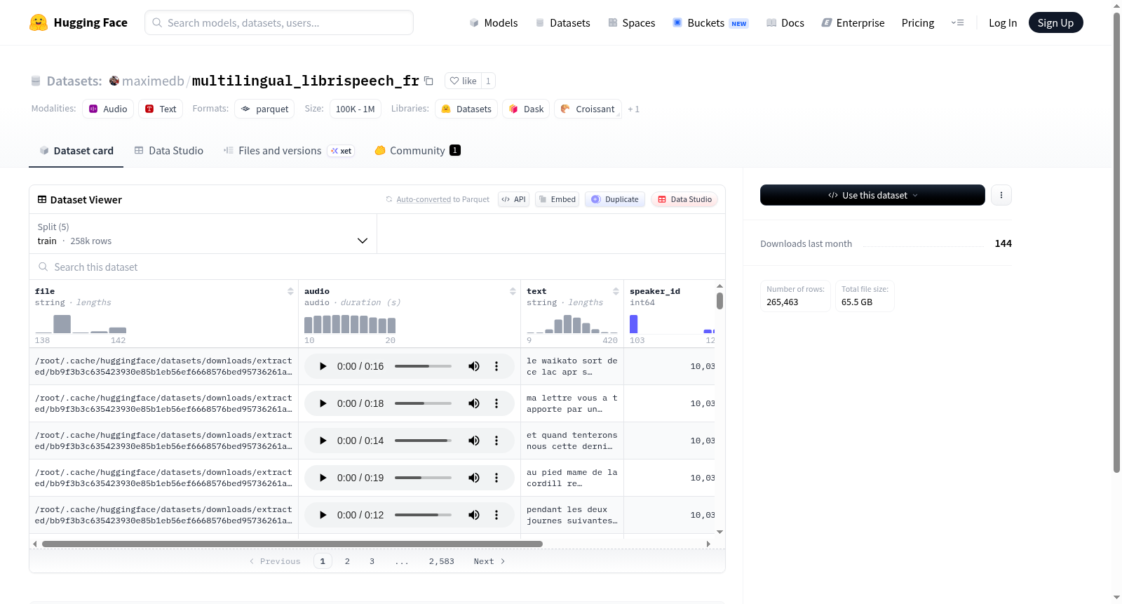Click Next page in pagination

click(x=489, y=561)
